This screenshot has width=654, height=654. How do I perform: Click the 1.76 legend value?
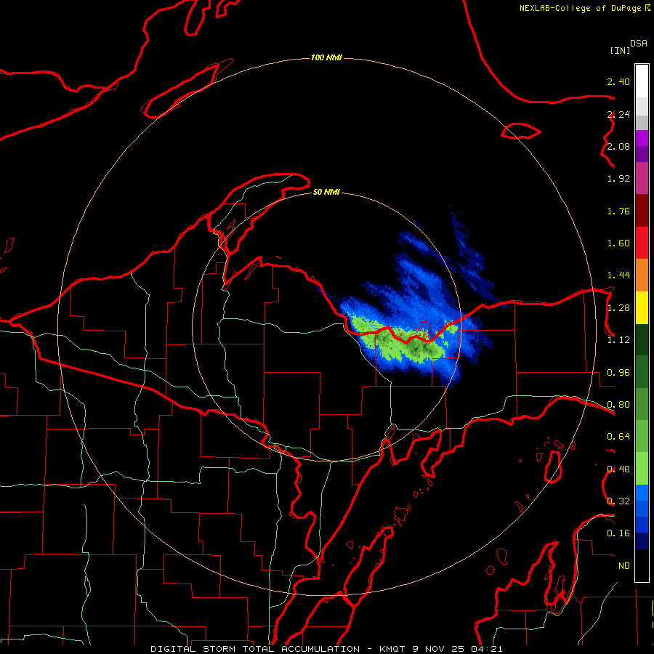618,211
